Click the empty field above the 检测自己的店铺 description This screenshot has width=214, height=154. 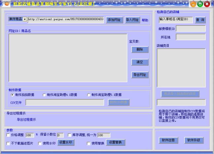(181, 102)
